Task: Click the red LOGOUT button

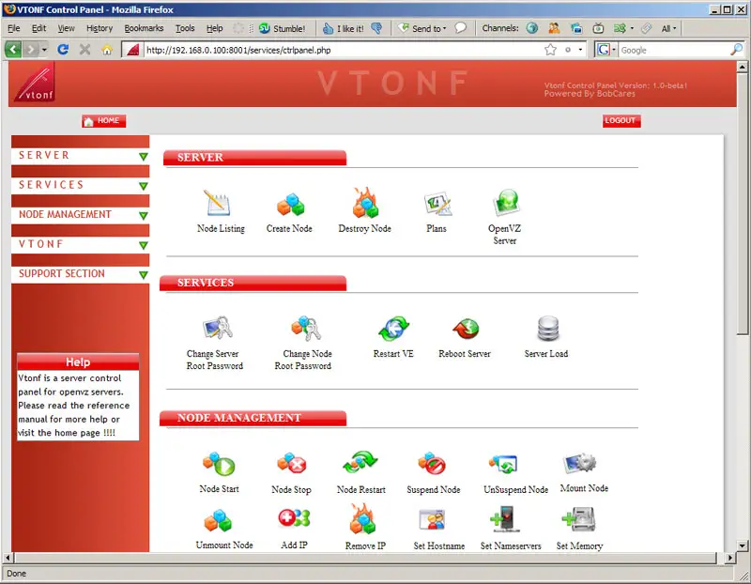Action: (x=621, y=121)
